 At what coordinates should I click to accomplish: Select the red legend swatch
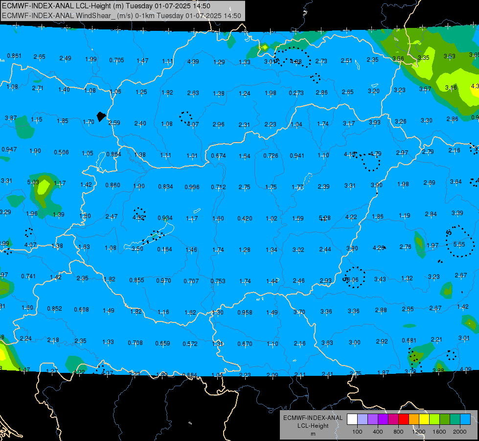click(x=404, y=419)
